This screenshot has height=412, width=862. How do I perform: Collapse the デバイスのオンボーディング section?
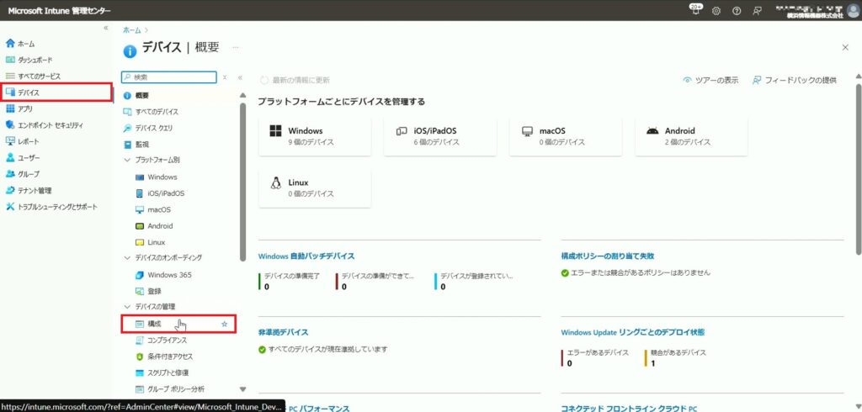tap(128, 257)
